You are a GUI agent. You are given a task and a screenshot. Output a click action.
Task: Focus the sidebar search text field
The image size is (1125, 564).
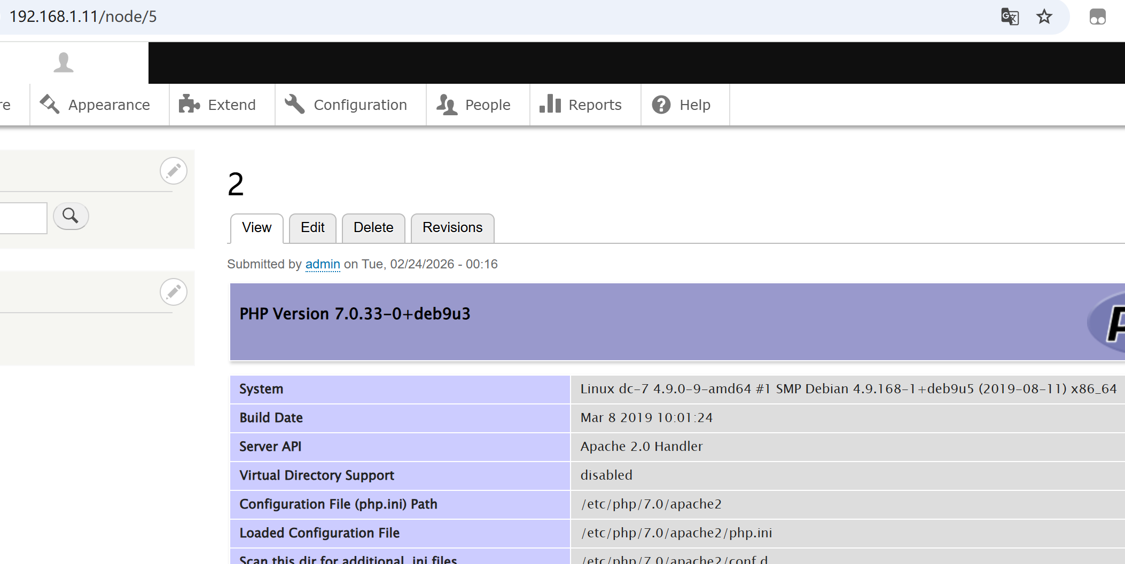coord(21,218)
